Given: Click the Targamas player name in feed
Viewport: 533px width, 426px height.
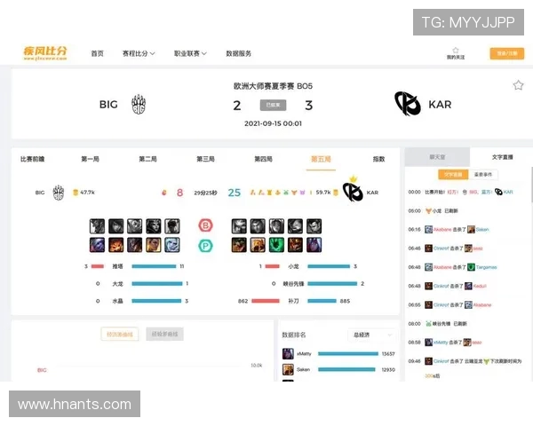Looking at the screenshot, I should pos(486,267).
